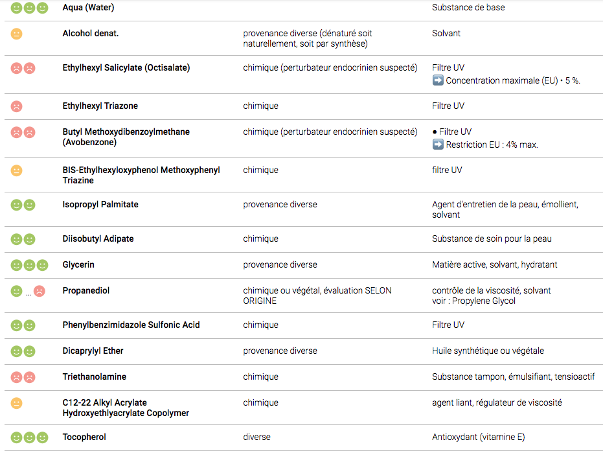This screenshot has width=603, height=451.
Task: Click three green smileys beside Tocopherol
Action: coord(29,437)
